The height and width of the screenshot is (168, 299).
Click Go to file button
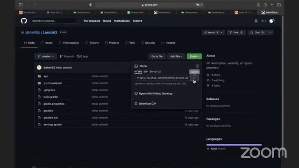[157, 56]
